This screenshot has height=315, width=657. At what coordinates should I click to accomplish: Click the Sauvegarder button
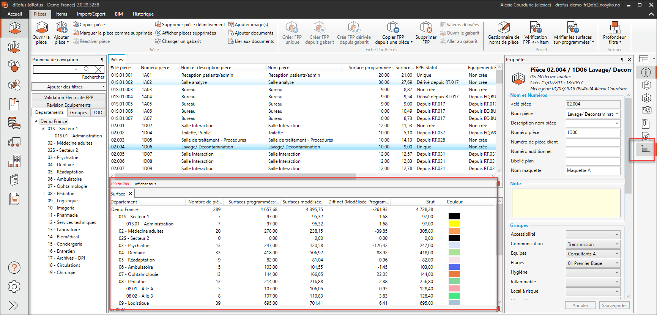614,306
